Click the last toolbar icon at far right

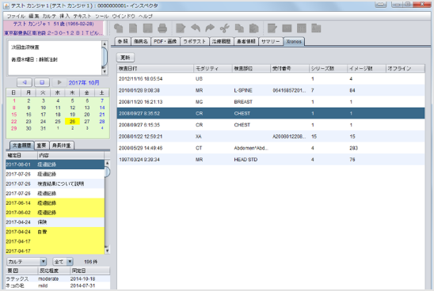(316, 28)
